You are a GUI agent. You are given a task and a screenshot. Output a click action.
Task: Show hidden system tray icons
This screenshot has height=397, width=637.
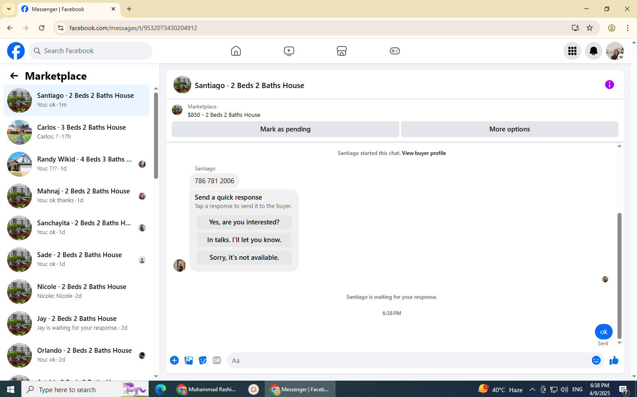(x=533, y=389)
